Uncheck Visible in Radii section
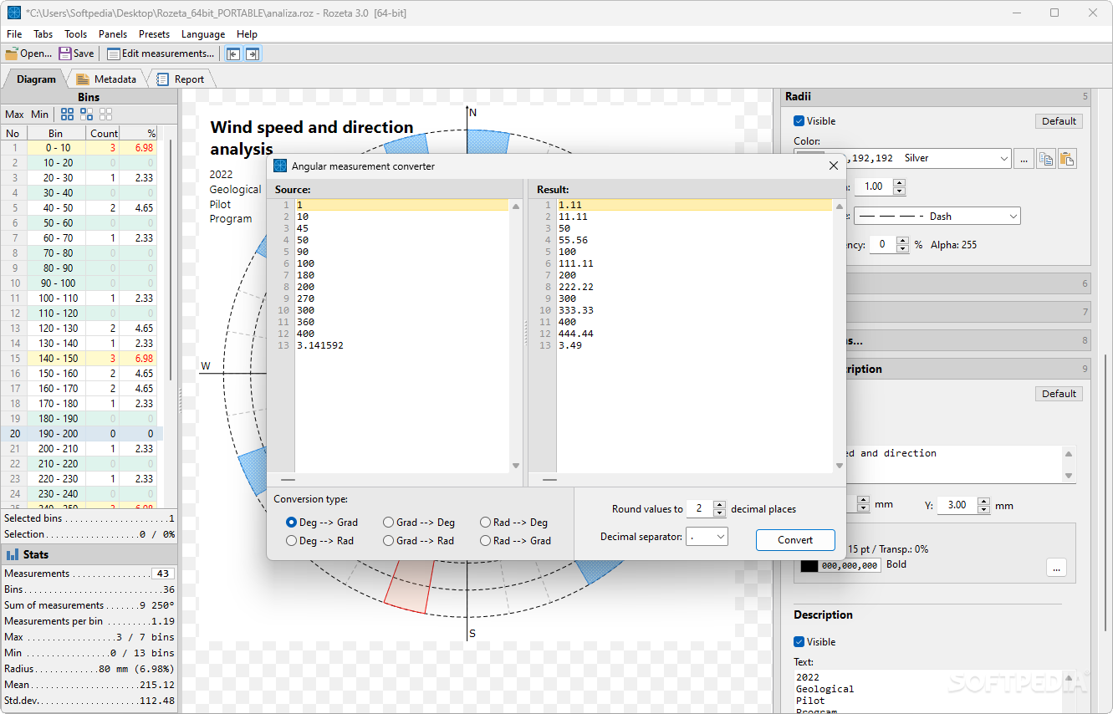 799,121
